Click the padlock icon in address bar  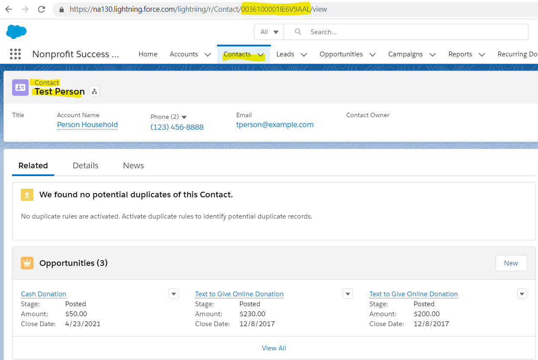(x=62, y=9)
